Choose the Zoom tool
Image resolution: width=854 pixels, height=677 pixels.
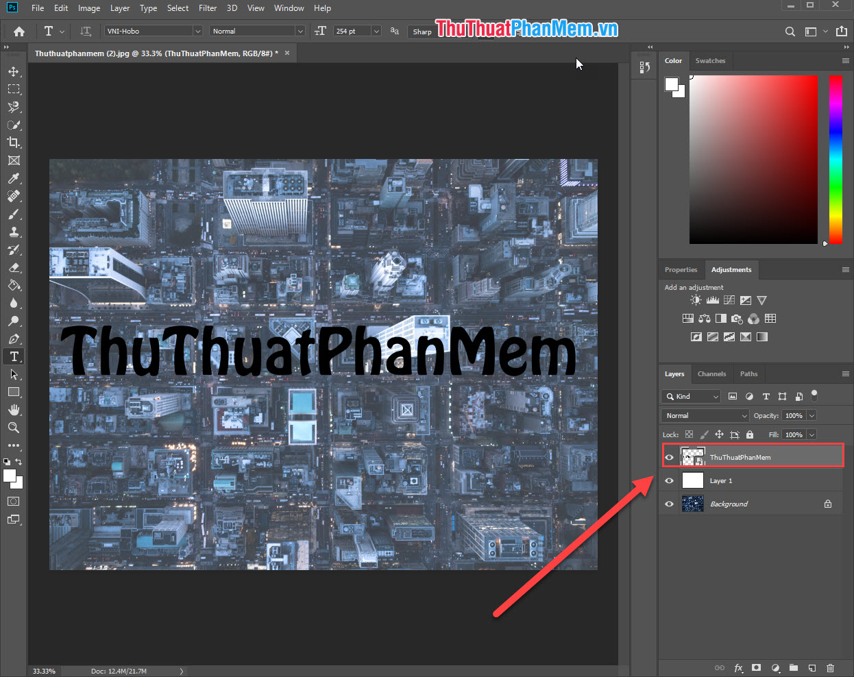14,428
